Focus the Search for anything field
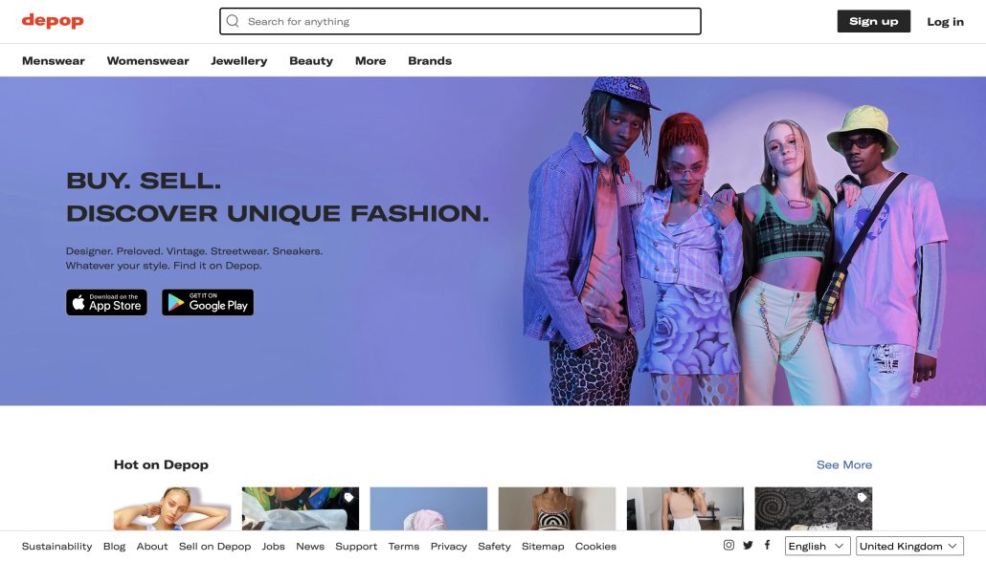 460,21
